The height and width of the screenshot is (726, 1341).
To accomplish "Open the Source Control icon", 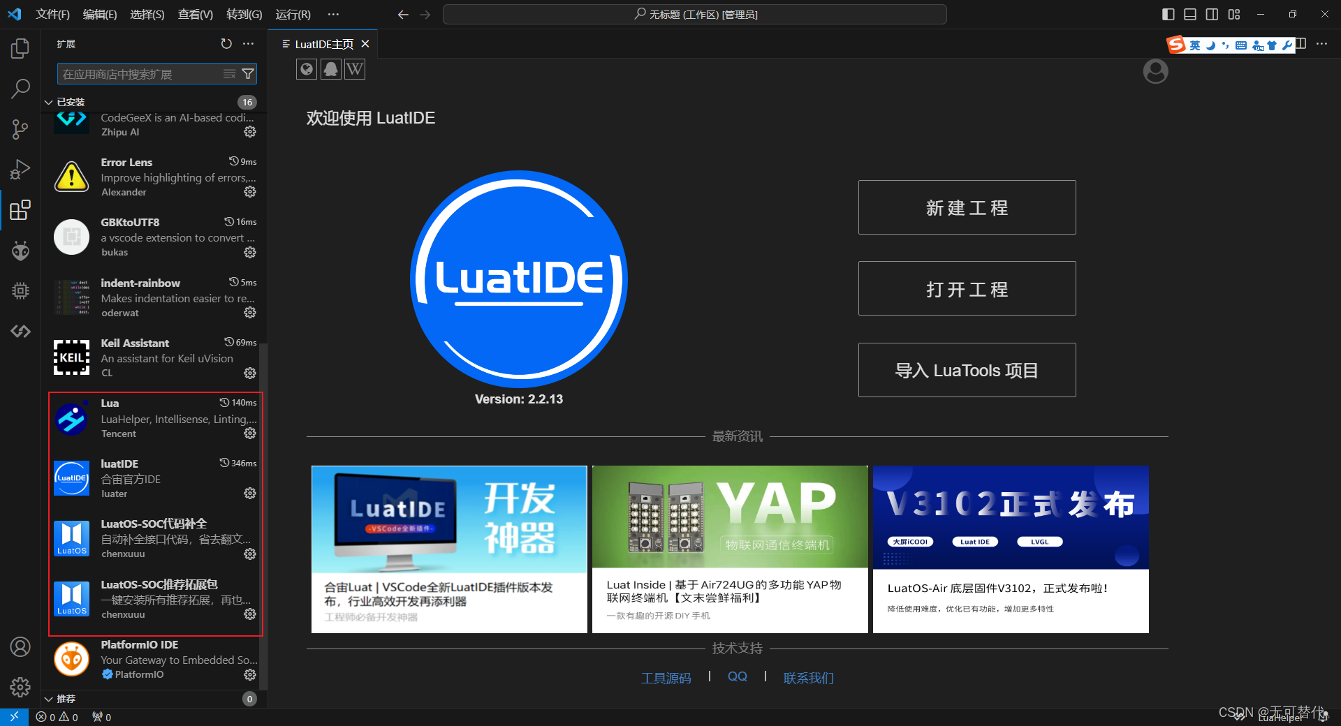I will 20,129.
